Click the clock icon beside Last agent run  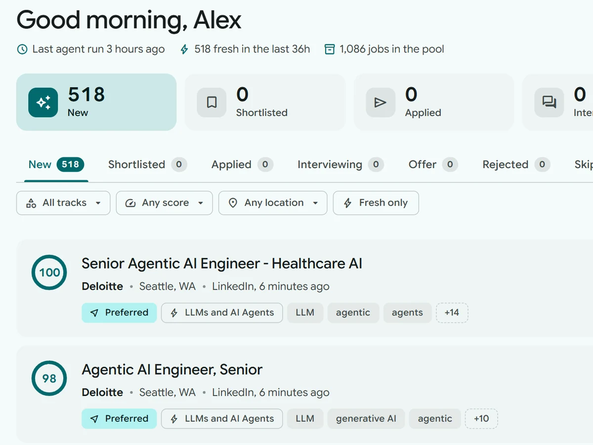pos(22,49)
